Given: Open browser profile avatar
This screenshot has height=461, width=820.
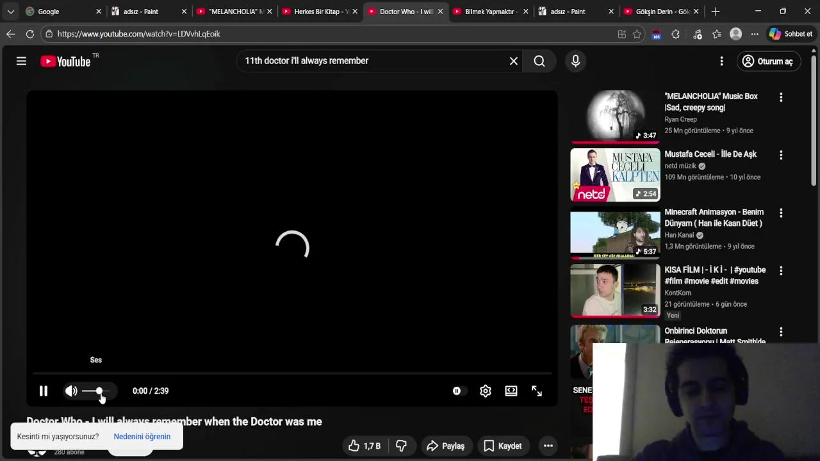Looking at the screenshot, I should (736, 34).
